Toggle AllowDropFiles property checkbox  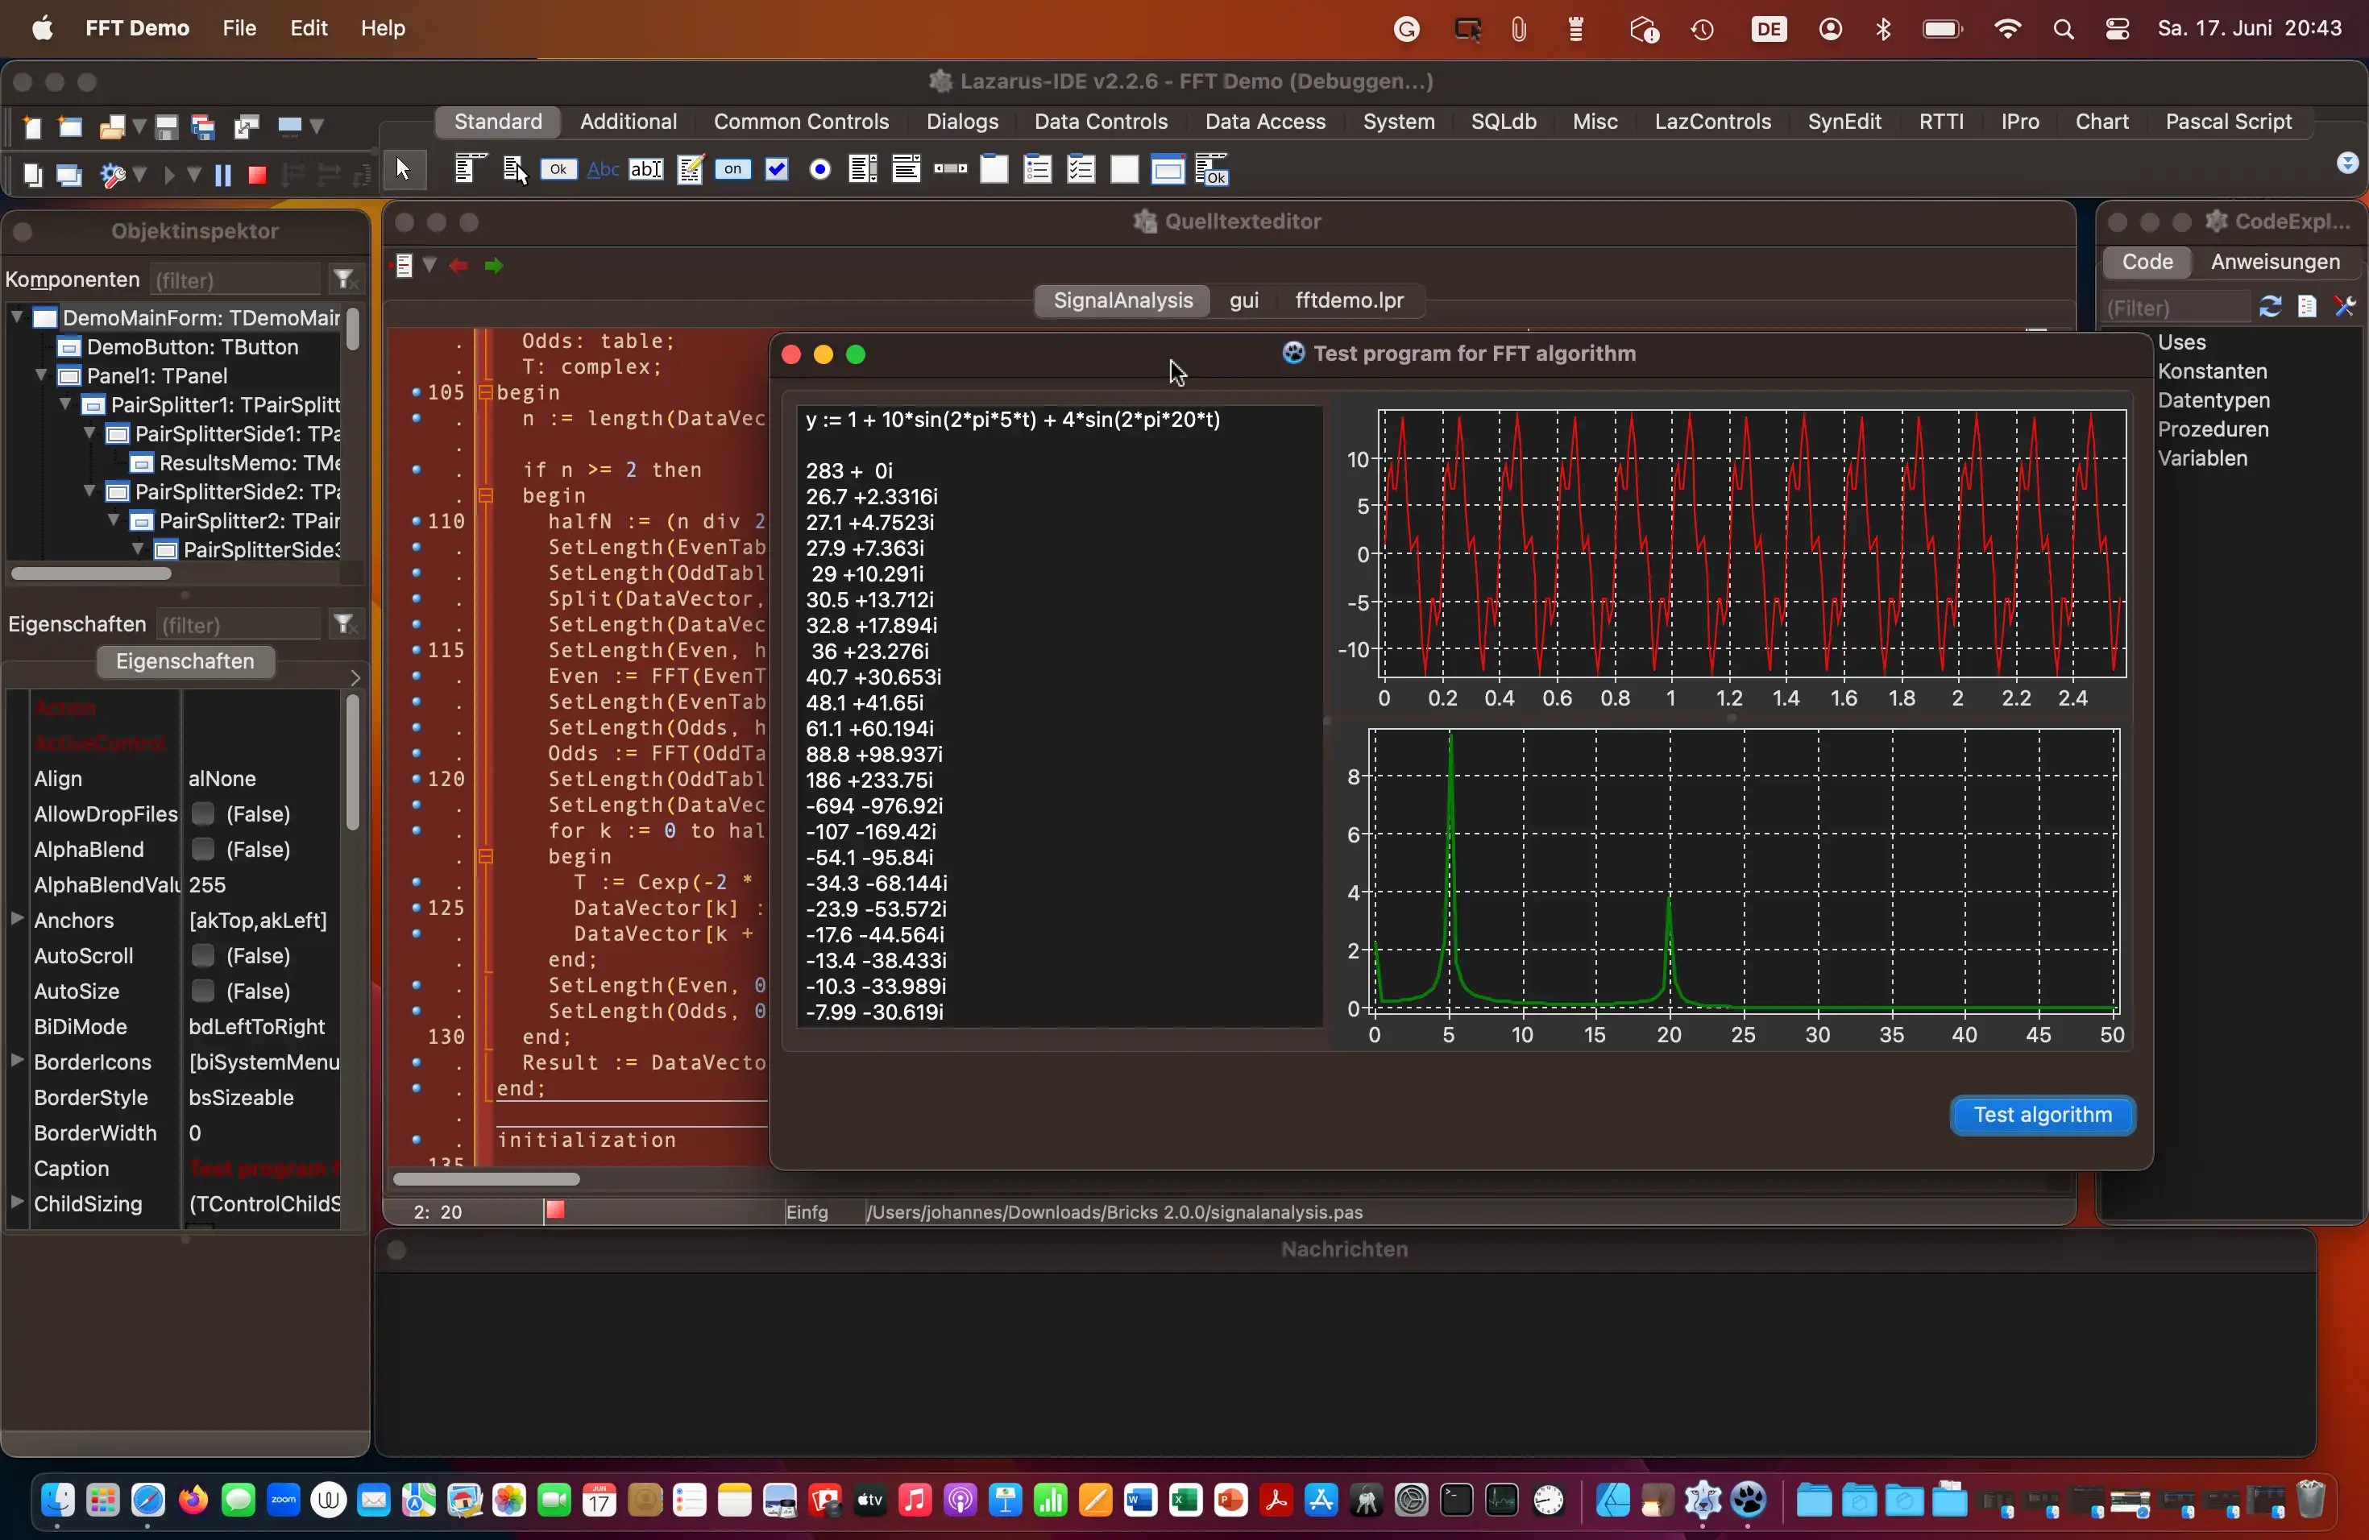pyautogui.click(x=202, y=815)
